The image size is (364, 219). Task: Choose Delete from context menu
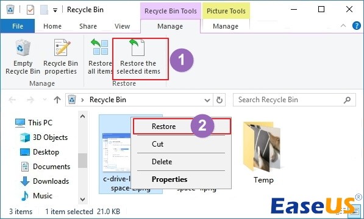[181, 162]
